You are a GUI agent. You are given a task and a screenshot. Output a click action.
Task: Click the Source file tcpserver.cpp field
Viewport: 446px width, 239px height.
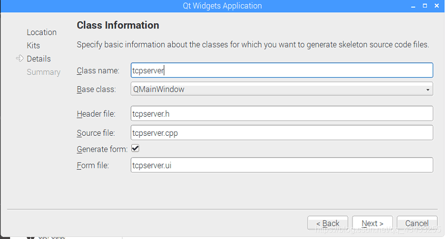coord(282,133)
